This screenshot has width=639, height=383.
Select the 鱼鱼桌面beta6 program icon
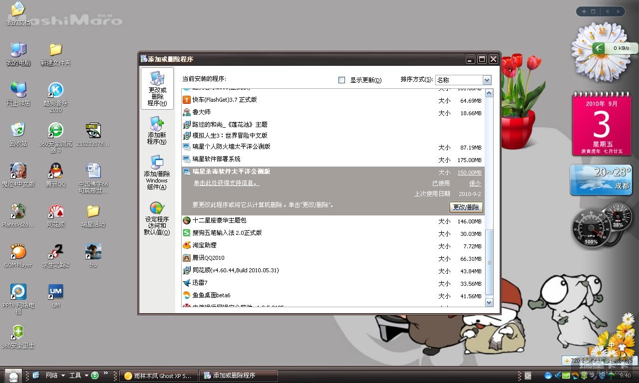pos(187,295)
